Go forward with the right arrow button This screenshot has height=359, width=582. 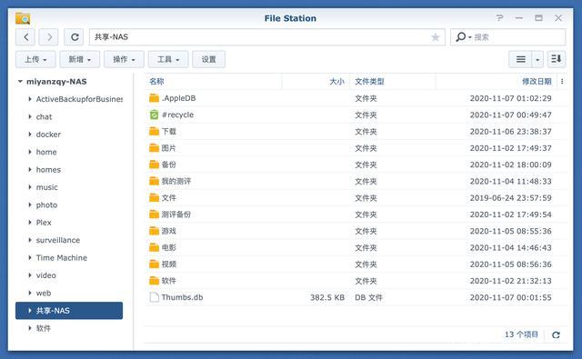pyautogui.click(x=48, y=37)
